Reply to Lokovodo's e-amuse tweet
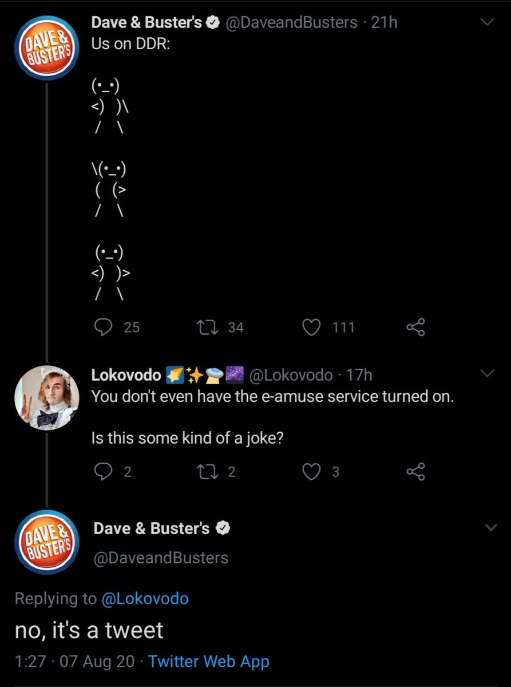Viewport: 511px width, 687px height. tap(103, 472)
